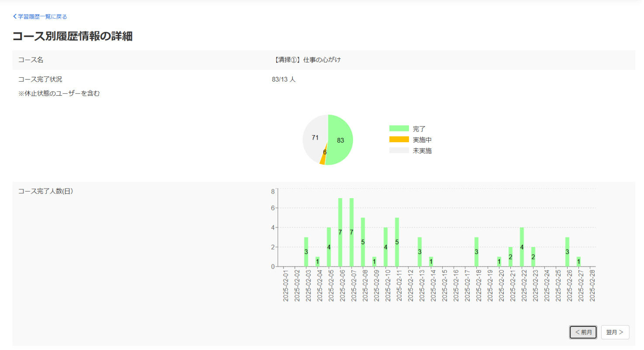Click the bar for 2025-02-06
644x350 pixels.
[340, 232]
